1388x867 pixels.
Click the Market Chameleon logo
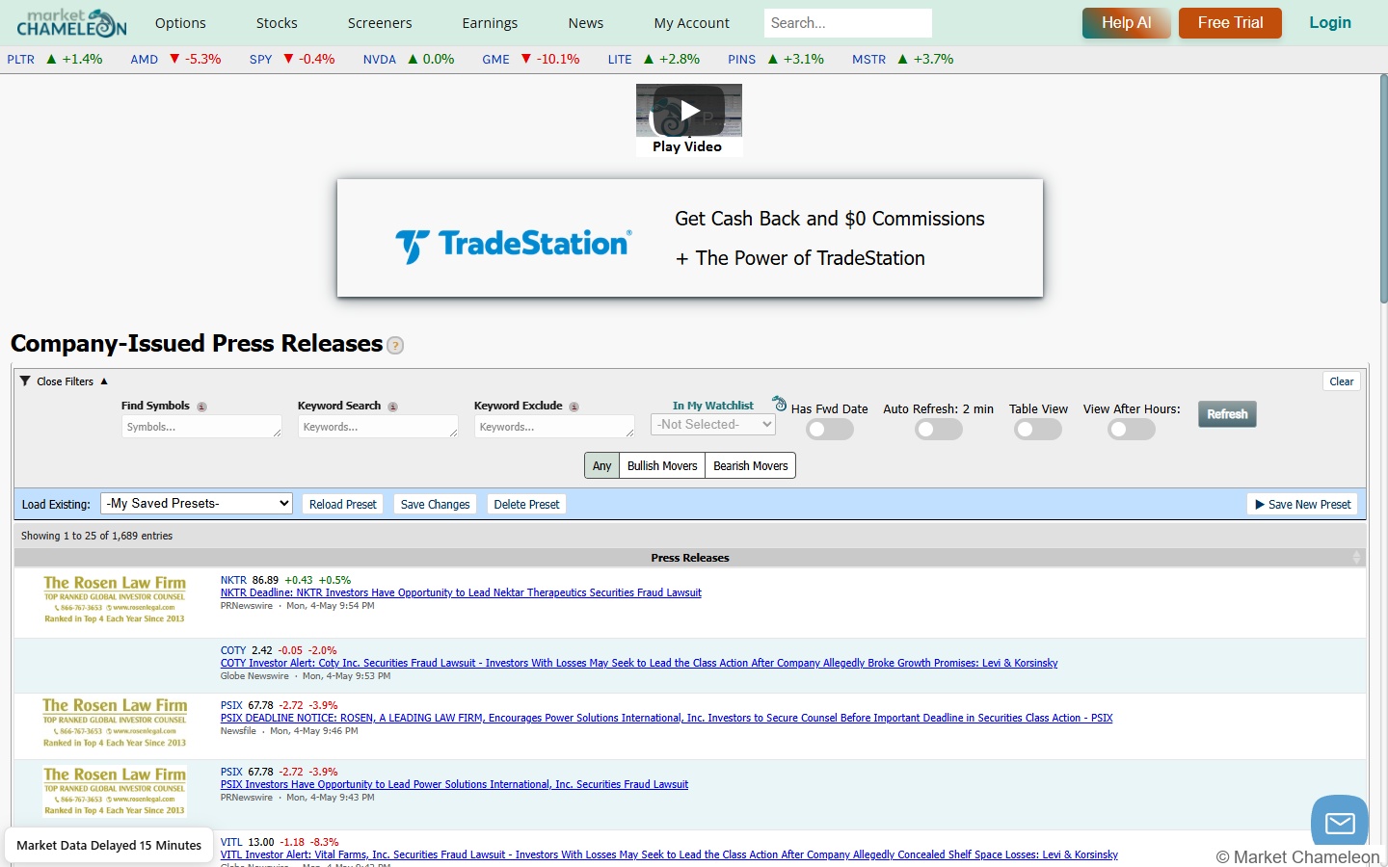pos(71,22)
